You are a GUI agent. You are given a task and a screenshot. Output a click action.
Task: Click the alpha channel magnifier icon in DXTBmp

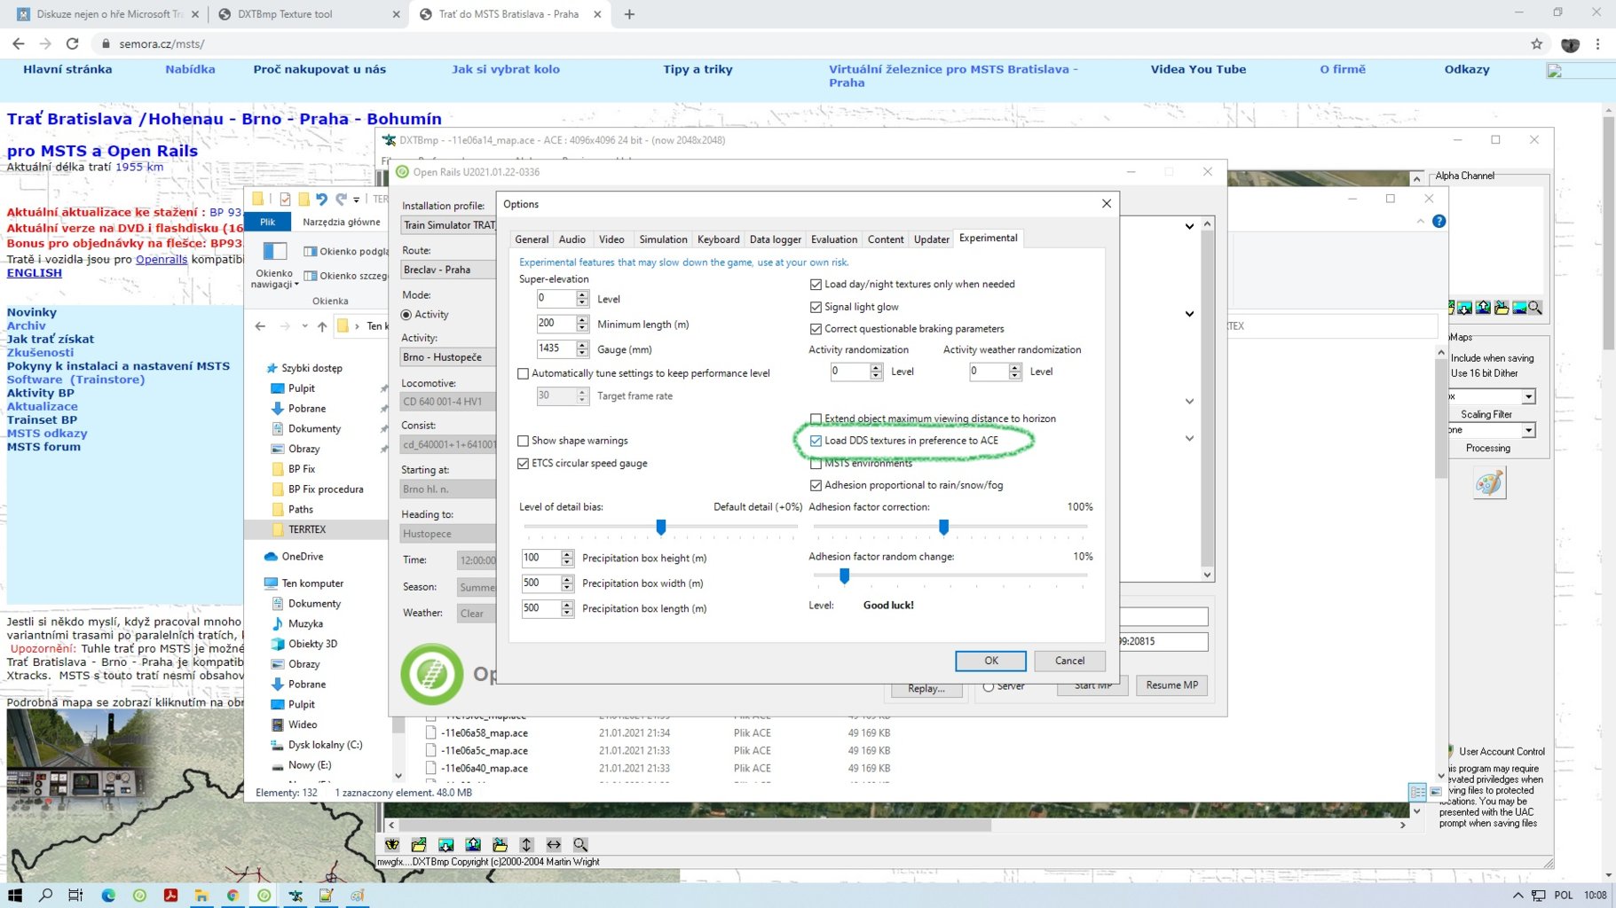coord(1535,308)
